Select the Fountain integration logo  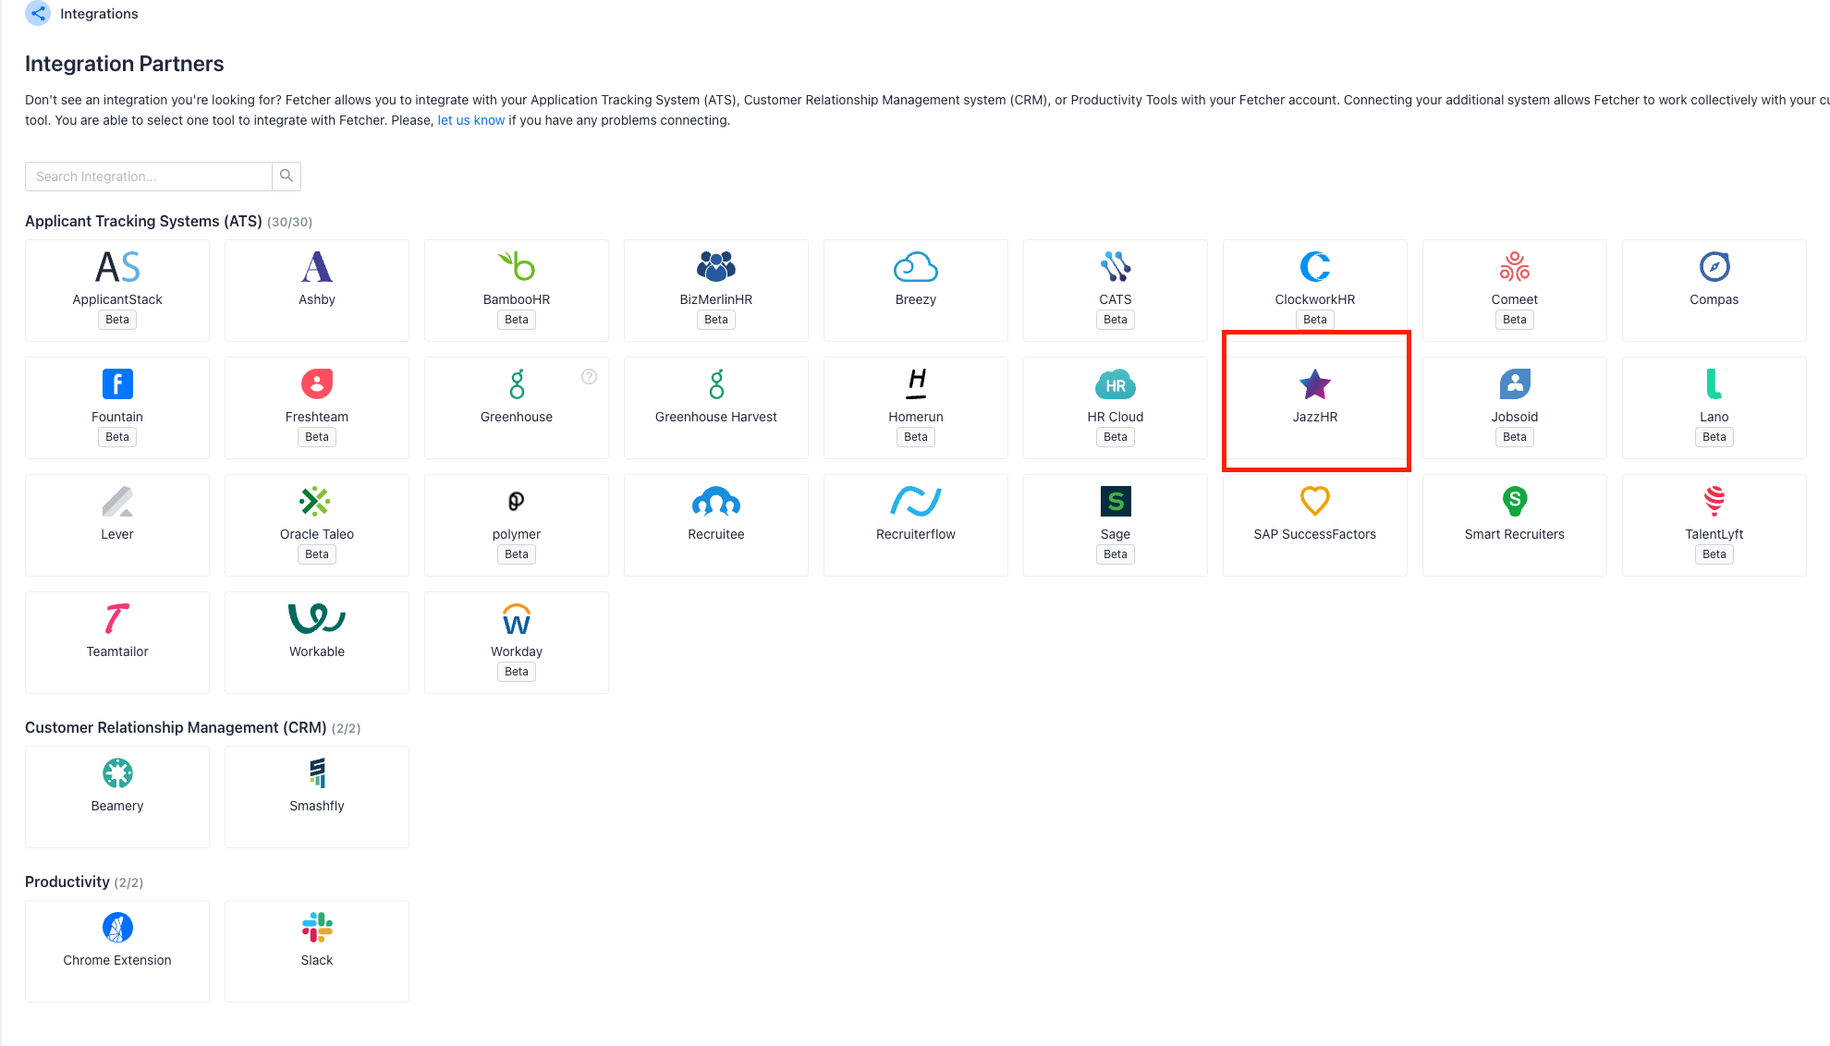(117, 383)
